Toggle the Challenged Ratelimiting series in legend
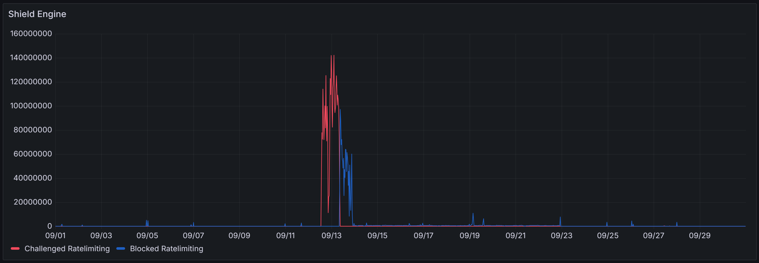The height and width of the screenshot is (263, 759). click(x=67, y=248)
